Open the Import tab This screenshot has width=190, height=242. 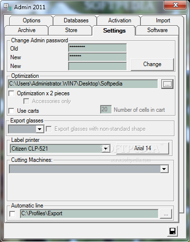pyautogui.click(x=163, y=20)
